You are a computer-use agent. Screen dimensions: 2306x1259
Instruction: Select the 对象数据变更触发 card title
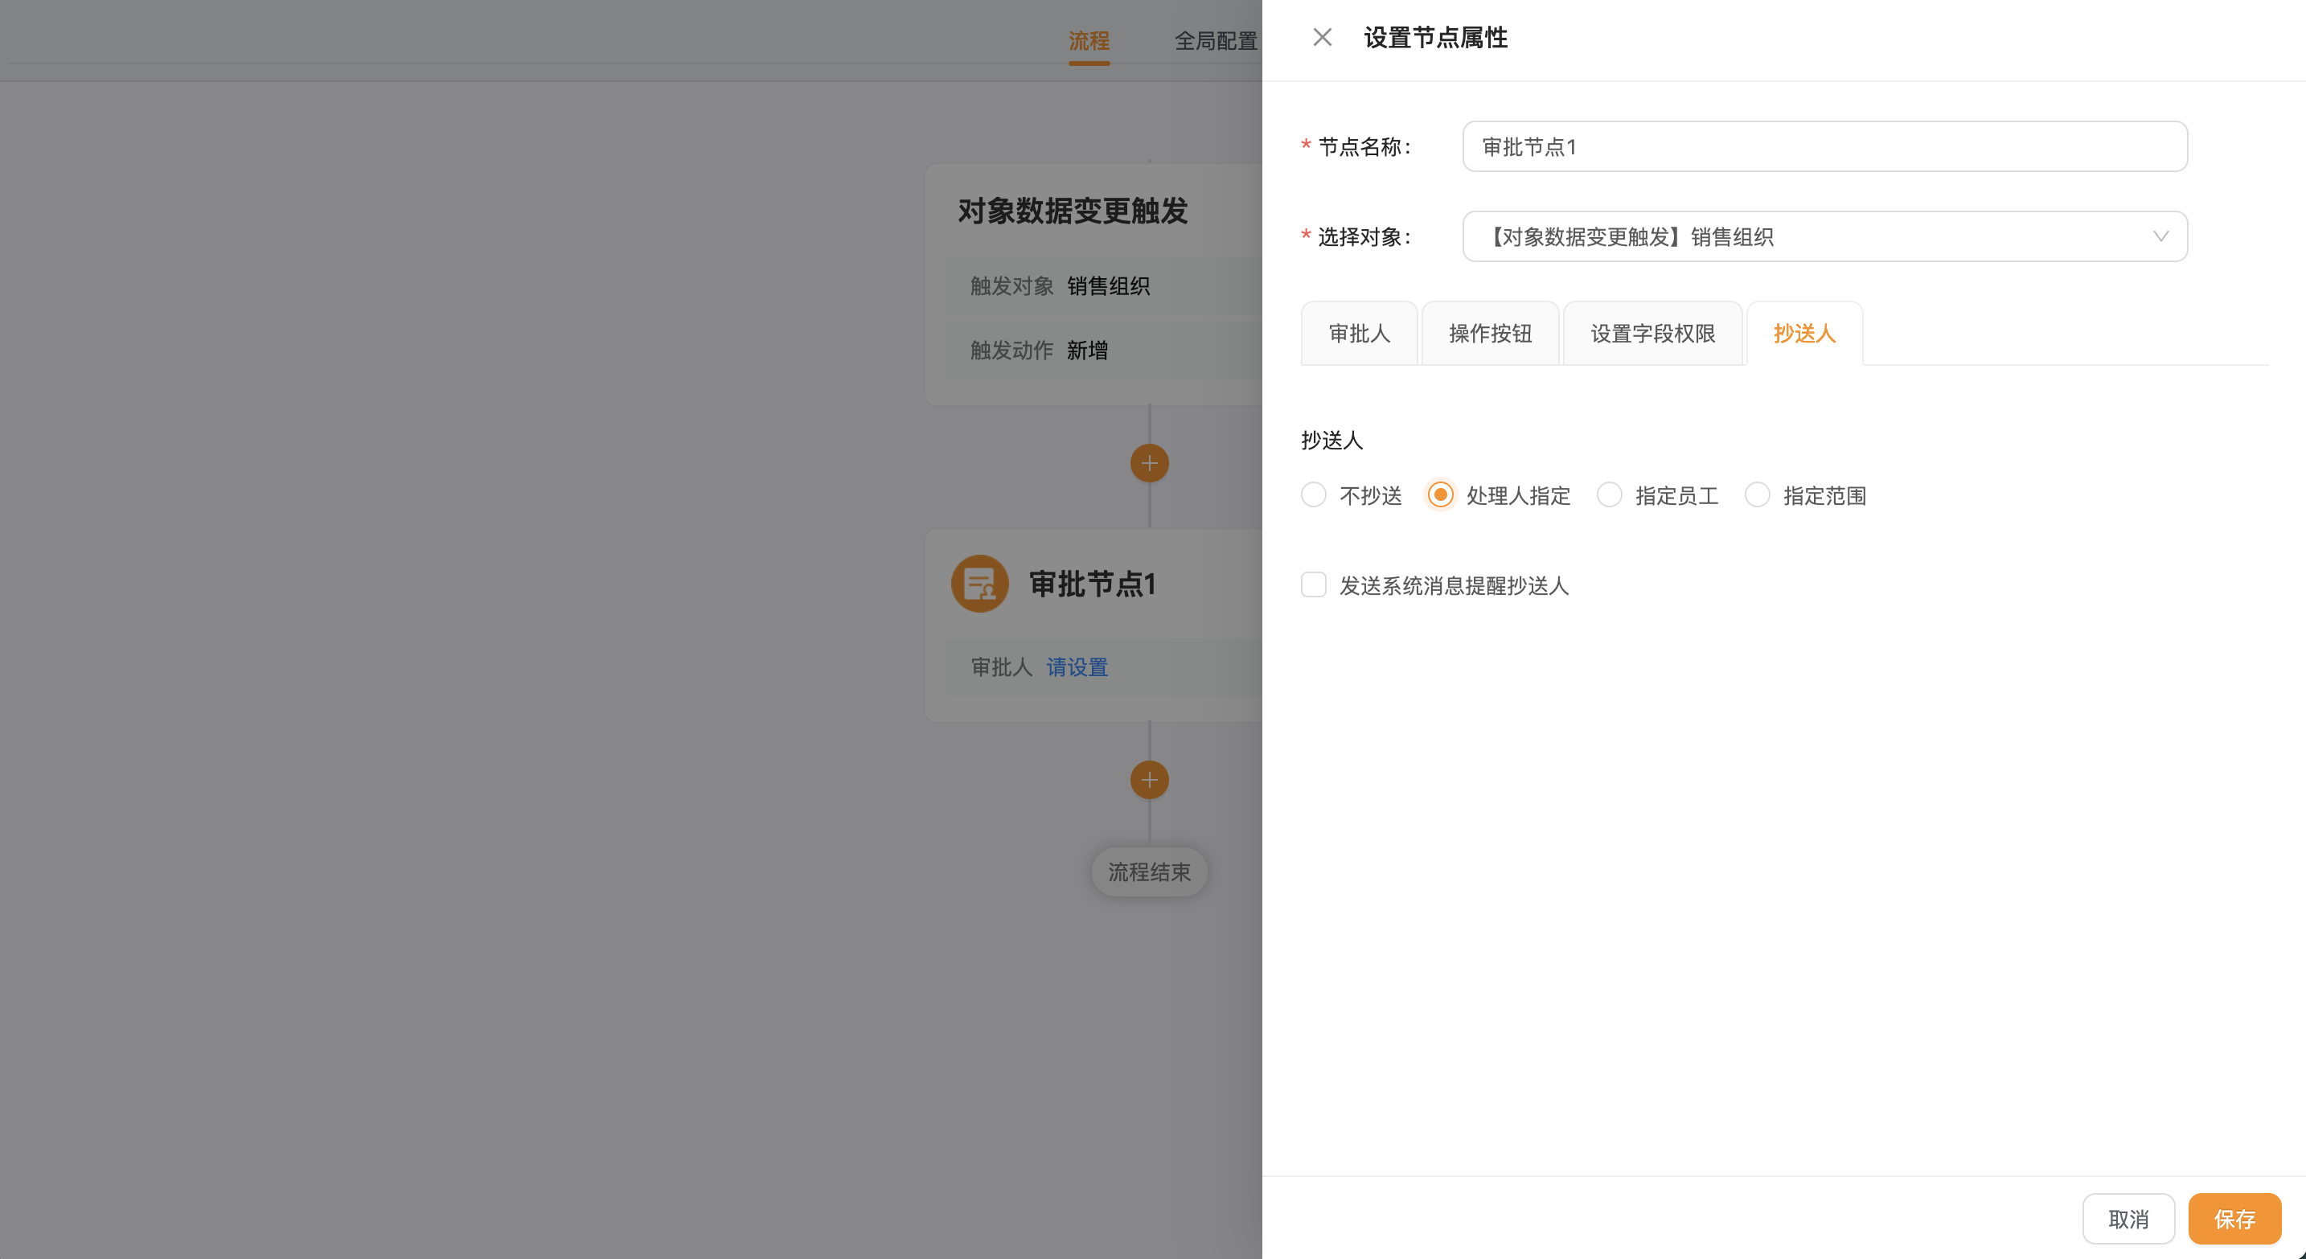pyautogui.click(x=1073, y=211)
